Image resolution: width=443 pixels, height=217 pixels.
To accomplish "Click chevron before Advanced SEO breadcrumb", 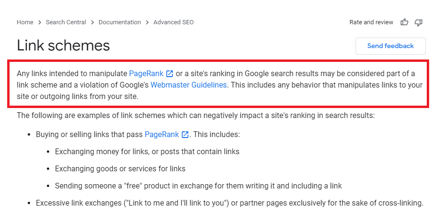I will [x=147, y=22].
